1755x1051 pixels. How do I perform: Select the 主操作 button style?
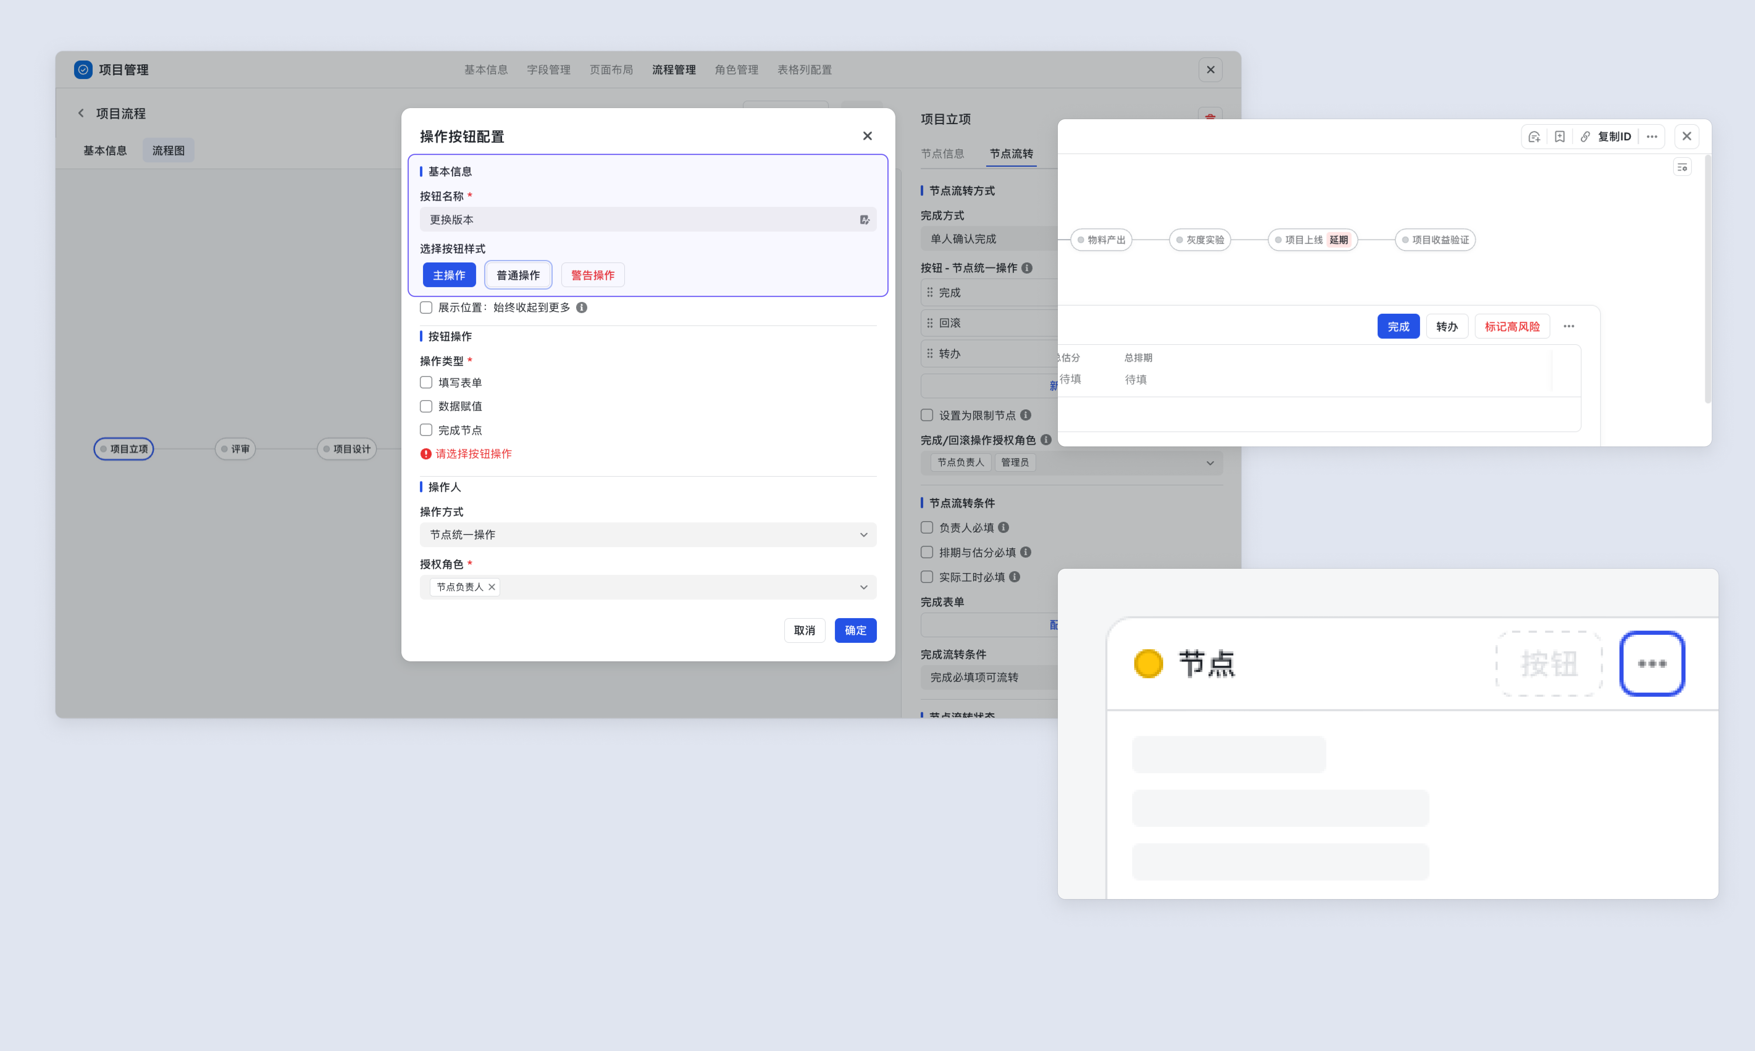(x=449, y=275)
